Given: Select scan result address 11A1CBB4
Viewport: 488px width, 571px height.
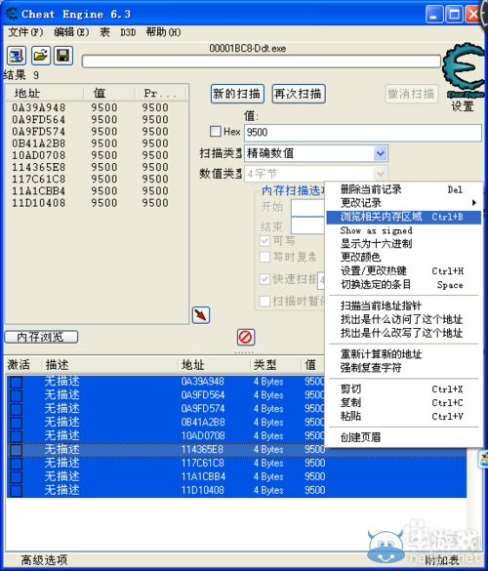Looking at the screenshot, I should (39, 191).
